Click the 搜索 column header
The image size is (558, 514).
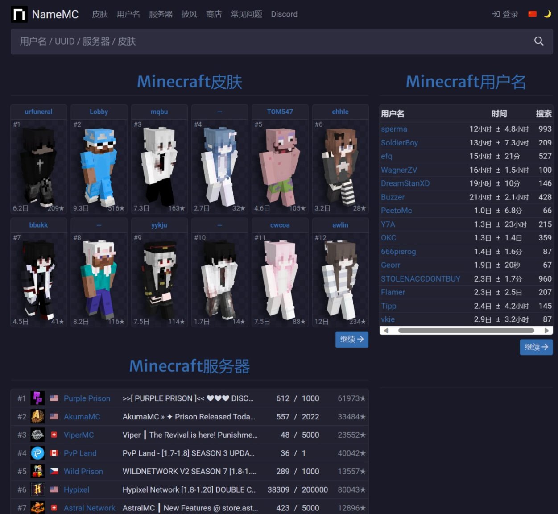544,114
